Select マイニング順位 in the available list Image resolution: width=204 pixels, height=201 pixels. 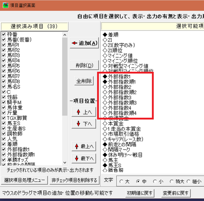click(120, 61)
